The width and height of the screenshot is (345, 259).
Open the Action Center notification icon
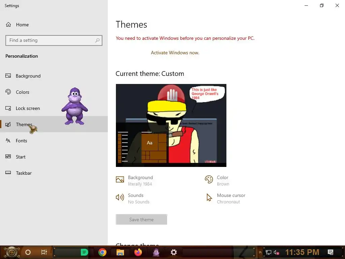pos(331,252)
